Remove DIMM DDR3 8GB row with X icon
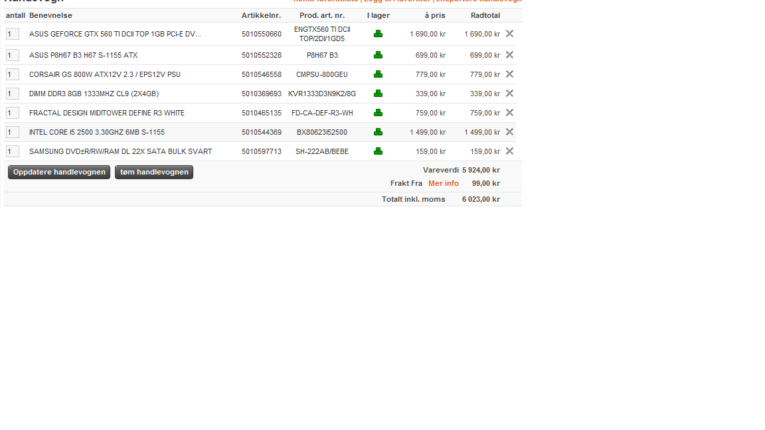The height and width of the screenshot is (430, 765). pyautogui.click(x=509, y=93)
